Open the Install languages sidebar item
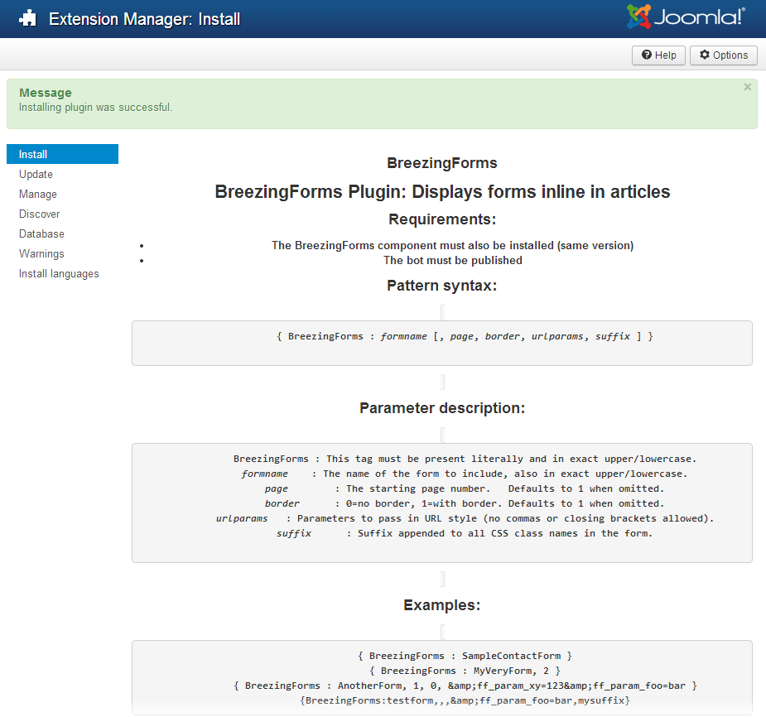This screenshot has width=766, height=717. 59,274
